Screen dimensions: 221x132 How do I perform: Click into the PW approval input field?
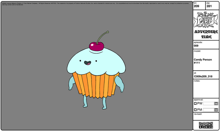point(209,104)
